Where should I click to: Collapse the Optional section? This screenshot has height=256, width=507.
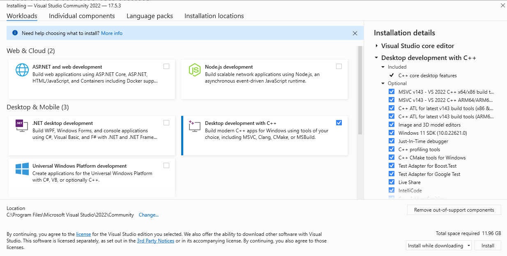(383, 83)
